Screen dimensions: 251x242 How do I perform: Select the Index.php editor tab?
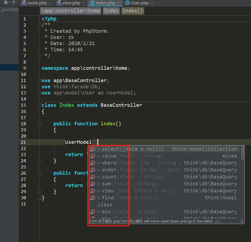105,3
